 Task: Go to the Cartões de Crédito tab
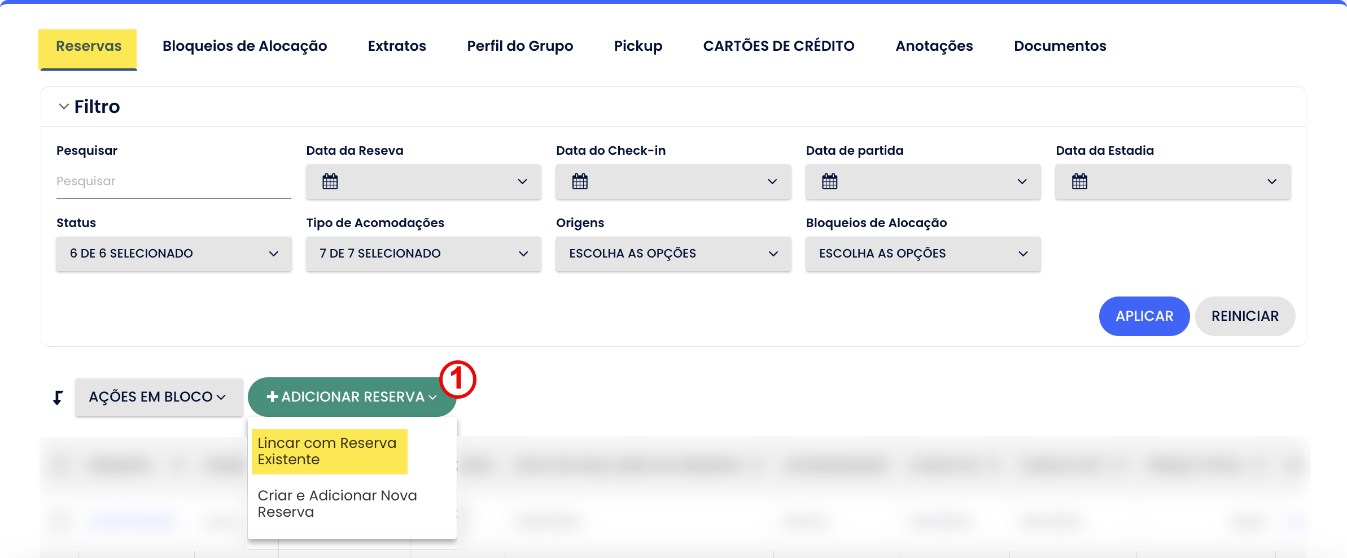779,46
